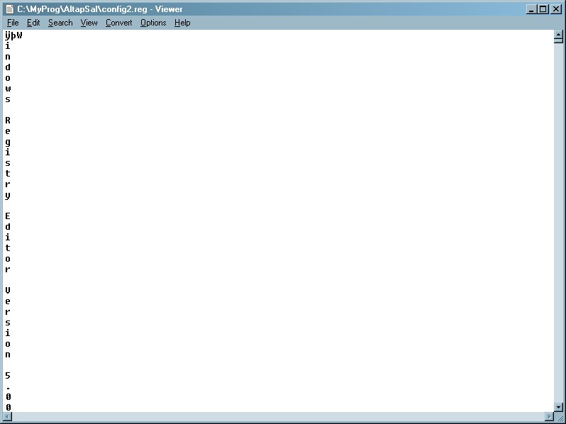
Task: Minimize the Viewer window
Action: pyautogui.click(x=531, y=9)
